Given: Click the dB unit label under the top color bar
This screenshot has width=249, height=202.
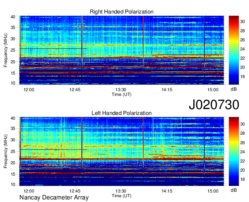Looking at the screenshot, I should [234, 89].
